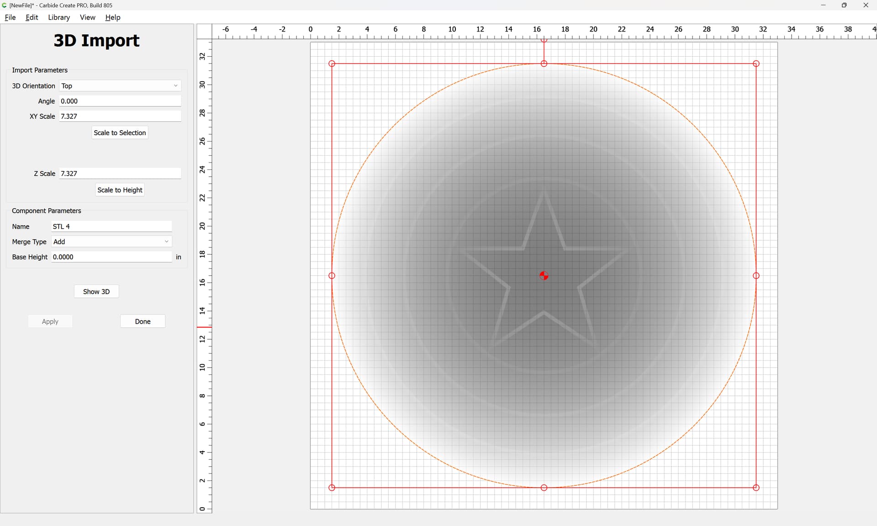The image size is (877, 526).
Task: Click the Apply button
Action: (50, 321)
